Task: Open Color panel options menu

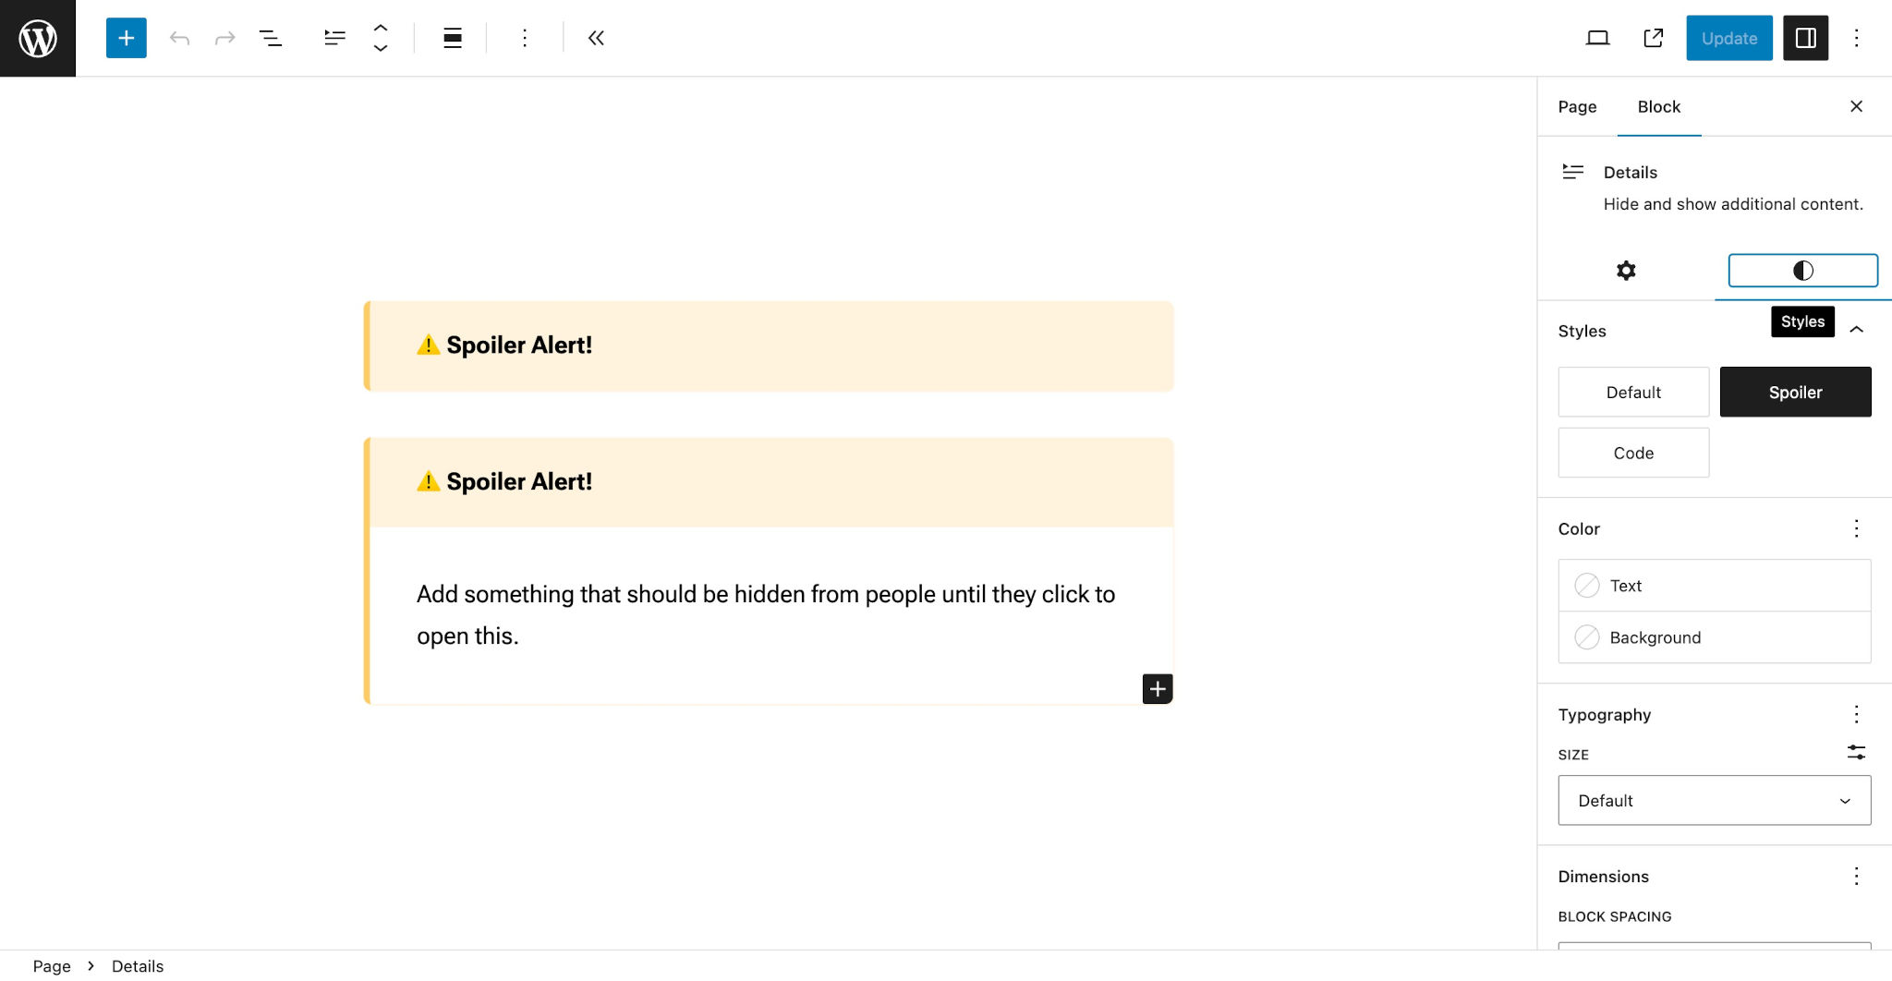Action: pyautogui.click(x=1856, y=528)
